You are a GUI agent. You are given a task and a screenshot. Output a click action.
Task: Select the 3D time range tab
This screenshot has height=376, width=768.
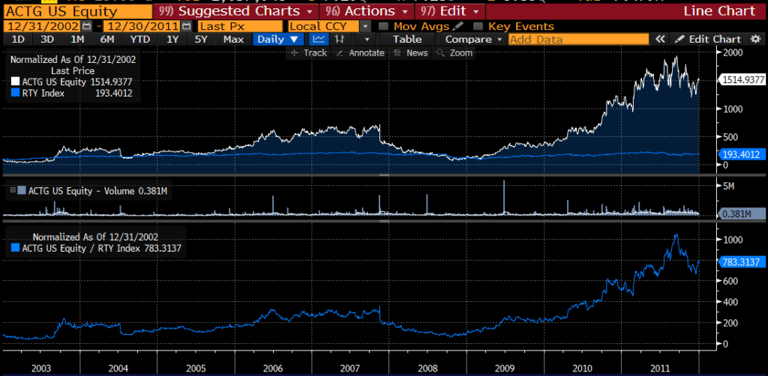[47, 40]
